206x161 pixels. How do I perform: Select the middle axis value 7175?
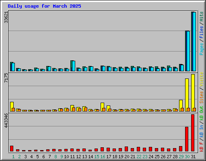tap(6, 78)
